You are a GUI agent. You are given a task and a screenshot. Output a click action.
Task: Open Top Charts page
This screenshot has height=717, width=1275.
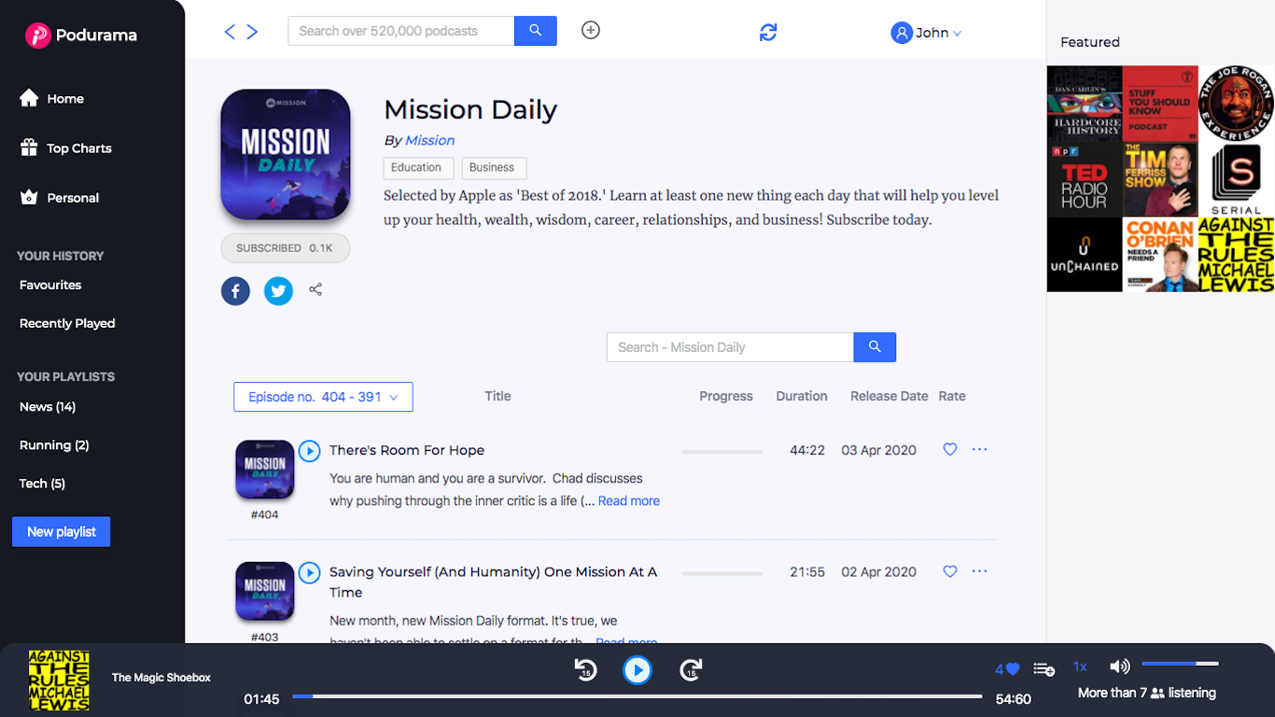coord(65,148)
